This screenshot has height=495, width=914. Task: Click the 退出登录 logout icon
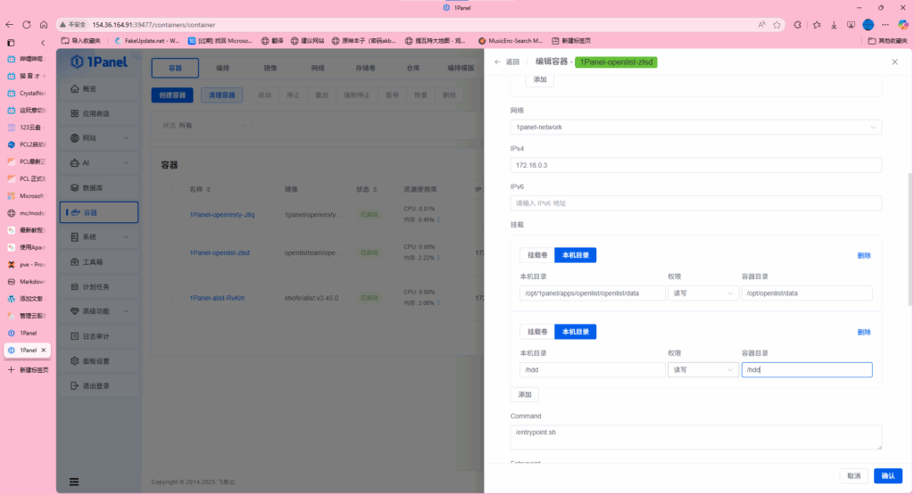75,385
